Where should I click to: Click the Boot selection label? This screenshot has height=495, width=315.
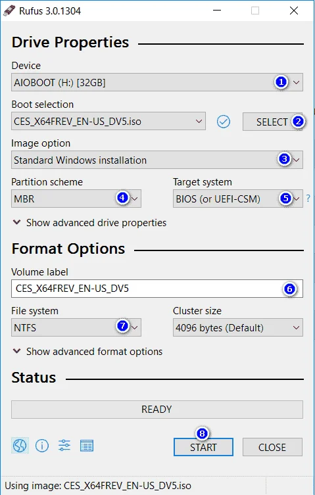pyautogui.click(x=43, y=105)
